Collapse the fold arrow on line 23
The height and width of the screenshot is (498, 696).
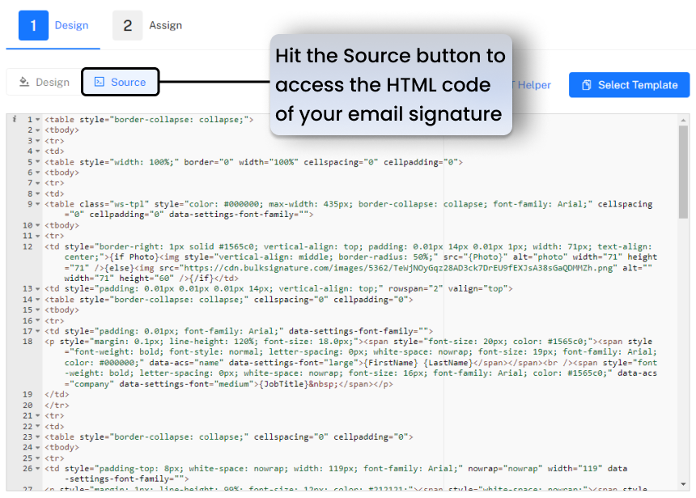(x=38, y=437)
